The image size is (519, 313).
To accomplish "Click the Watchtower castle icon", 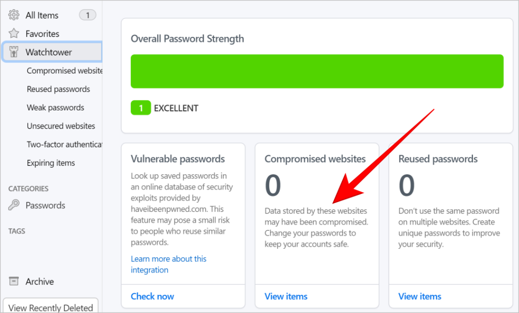I will click(x=14, y=52).
